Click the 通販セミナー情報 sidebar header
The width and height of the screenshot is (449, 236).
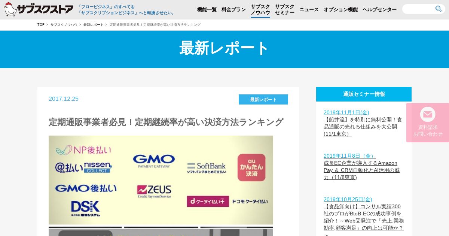tap(364, 94)
